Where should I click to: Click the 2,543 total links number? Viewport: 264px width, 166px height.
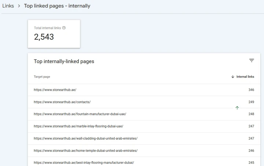(x=44, y=37)
